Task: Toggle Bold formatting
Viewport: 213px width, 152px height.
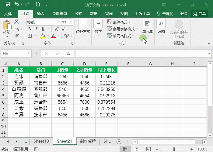Action: tap(30, 29)
